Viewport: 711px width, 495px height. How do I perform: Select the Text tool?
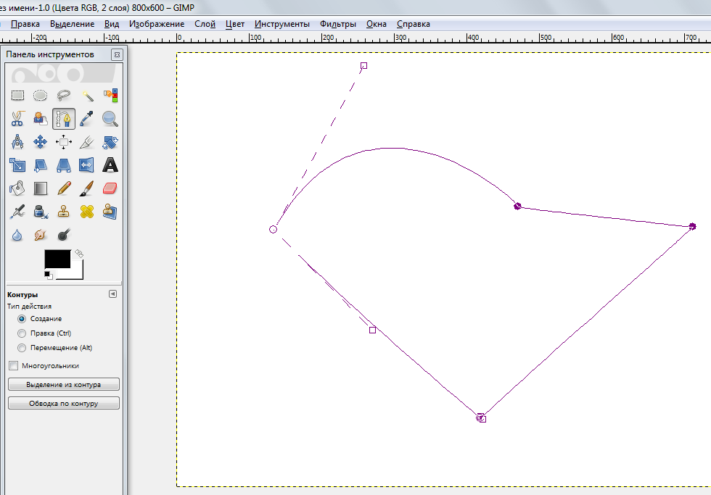pos(110,165)
